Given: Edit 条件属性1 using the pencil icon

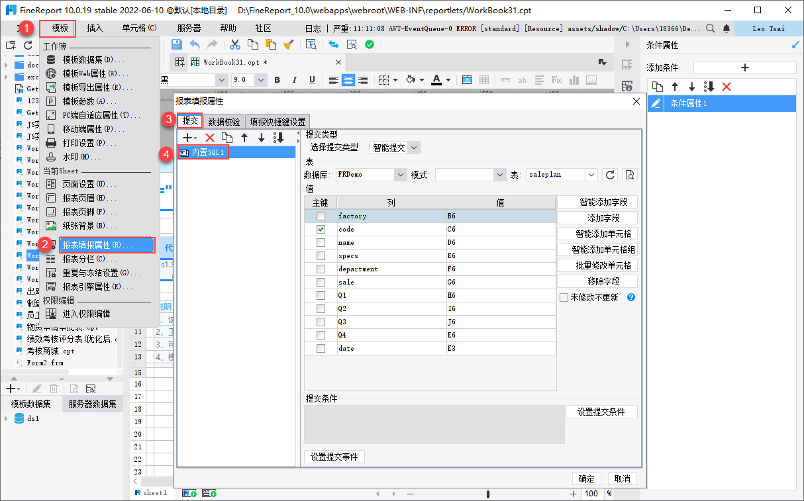Looking at the screenshot, I should click(656, 103).
